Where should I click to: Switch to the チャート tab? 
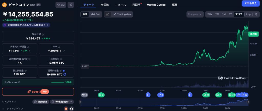pos(89,5)
